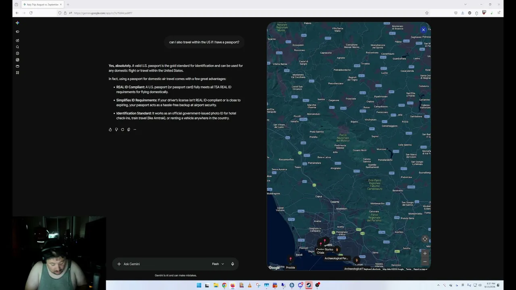Click the browser address bar URL
This screenshot has height=290, width=516.
pos(103,13)
